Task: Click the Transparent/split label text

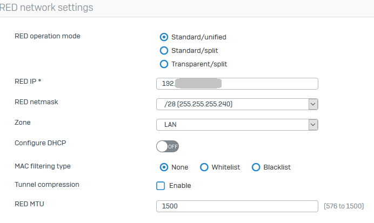Action: [199, 64]
